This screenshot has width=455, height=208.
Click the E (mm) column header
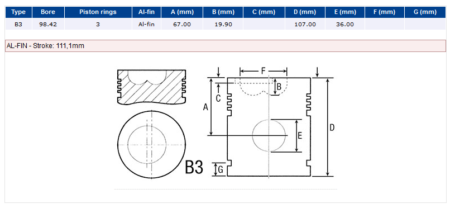(x=345, y=12)
